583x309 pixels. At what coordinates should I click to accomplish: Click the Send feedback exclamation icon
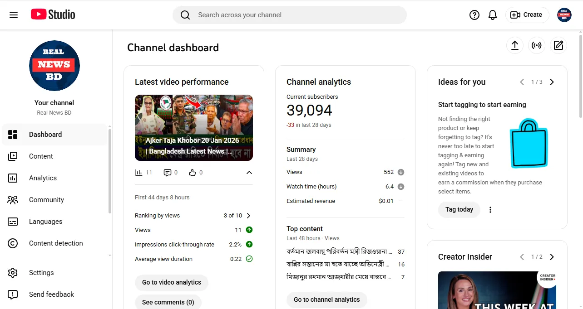click(x=13, y=295)
